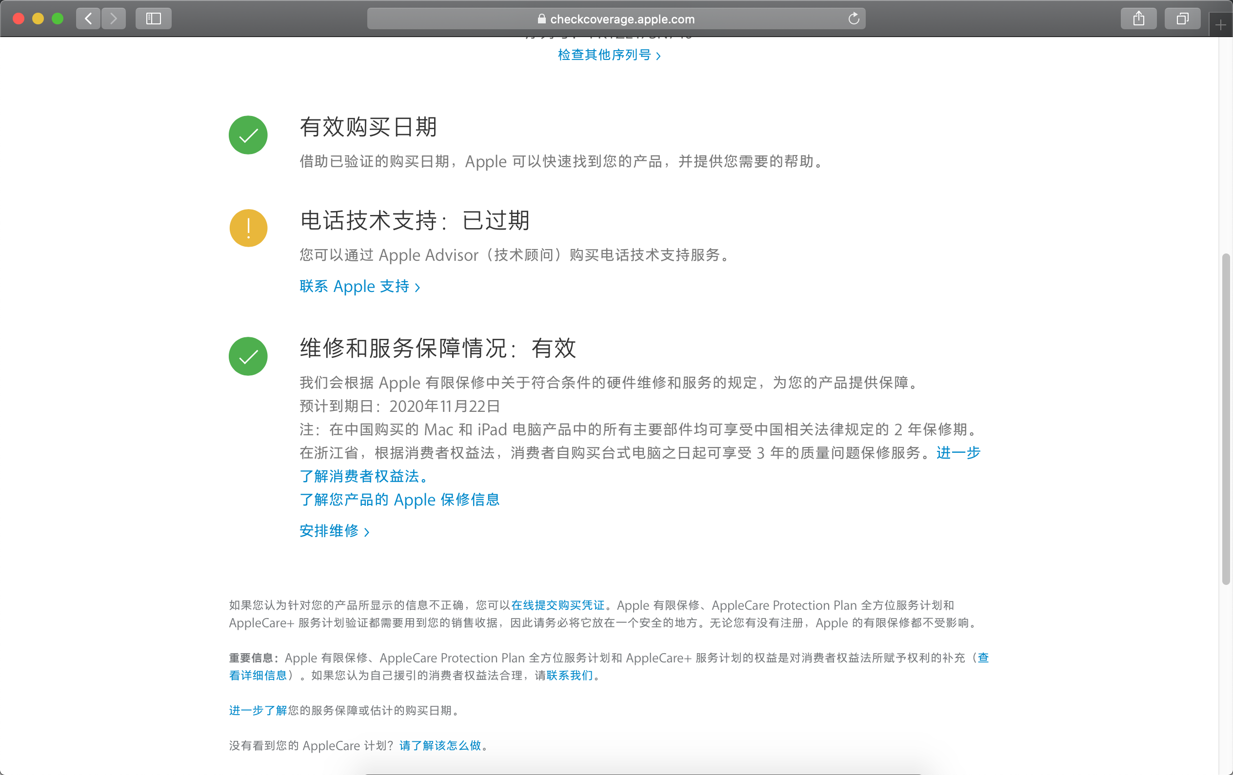Click 安排维修 link

pos(334,531)
